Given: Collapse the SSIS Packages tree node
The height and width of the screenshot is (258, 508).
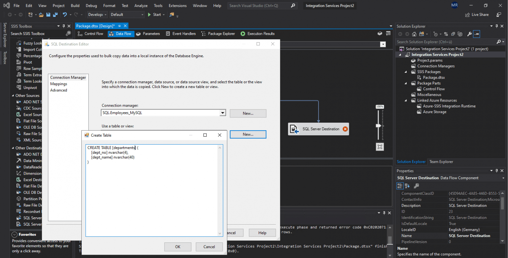Looking at the screenshot, I should (405, 71).
